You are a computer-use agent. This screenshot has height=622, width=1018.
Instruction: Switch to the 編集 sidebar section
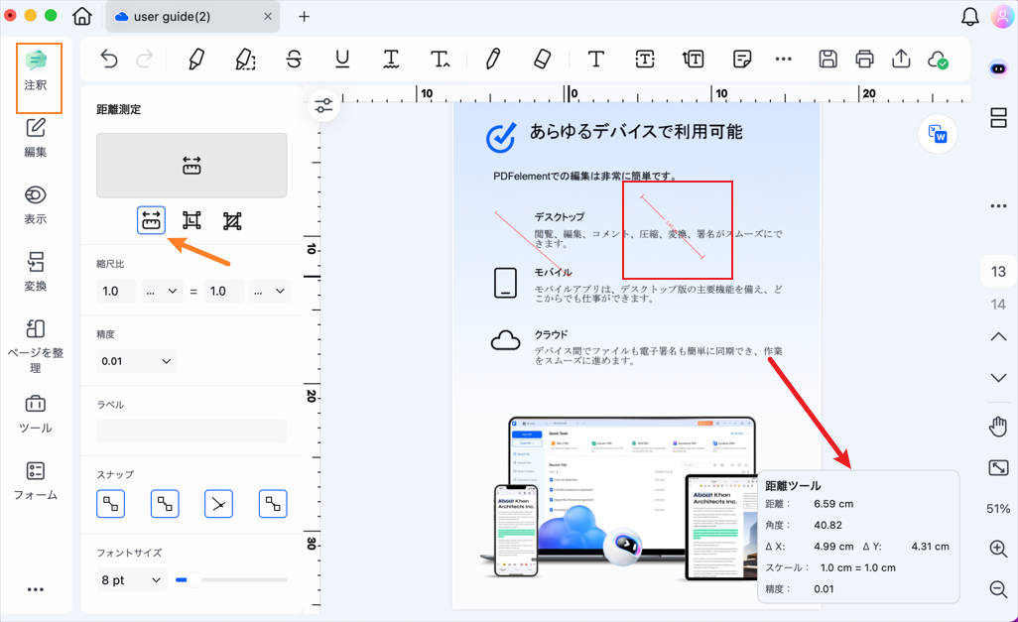36,137
